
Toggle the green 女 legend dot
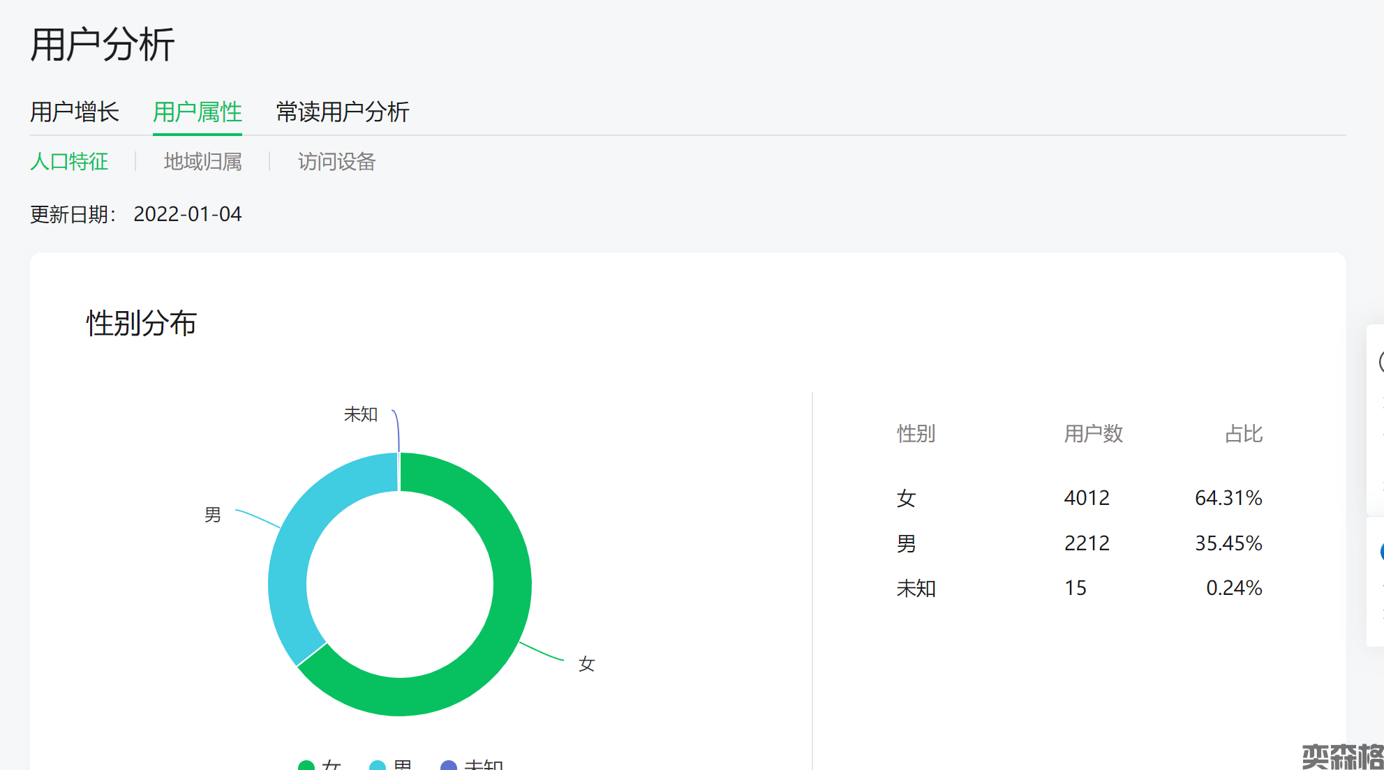point(306,766)
